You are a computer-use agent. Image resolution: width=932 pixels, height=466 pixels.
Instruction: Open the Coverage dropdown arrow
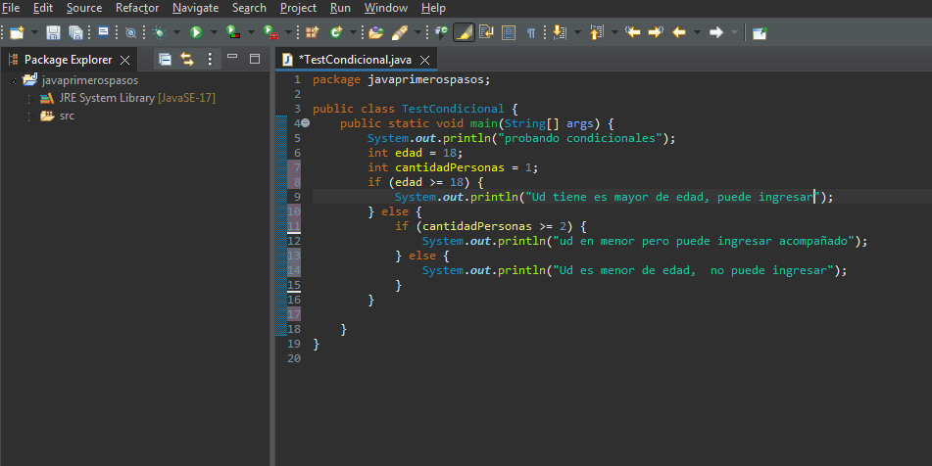(251, 32)
